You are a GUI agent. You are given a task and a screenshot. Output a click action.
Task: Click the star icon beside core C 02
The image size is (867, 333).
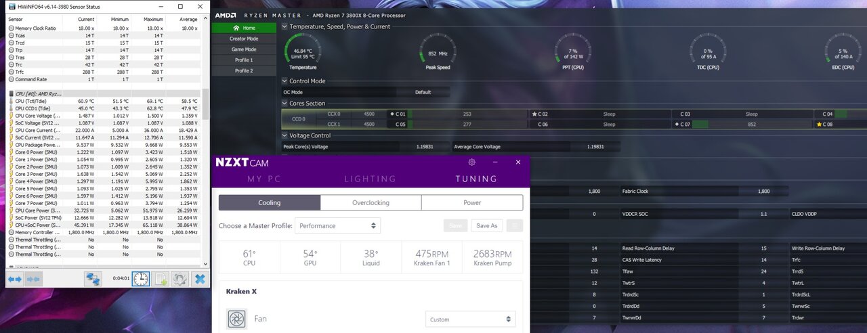535,114
